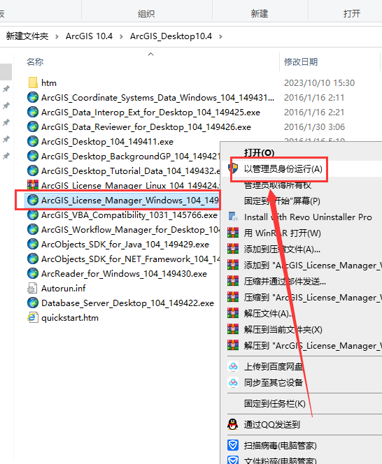Choose 打开(O) in context menu
Screen dimensions: 382x464
[259, 153]
